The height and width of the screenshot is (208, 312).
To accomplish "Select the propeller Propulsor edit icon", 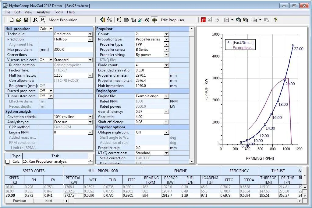I will tap(154, 20).
